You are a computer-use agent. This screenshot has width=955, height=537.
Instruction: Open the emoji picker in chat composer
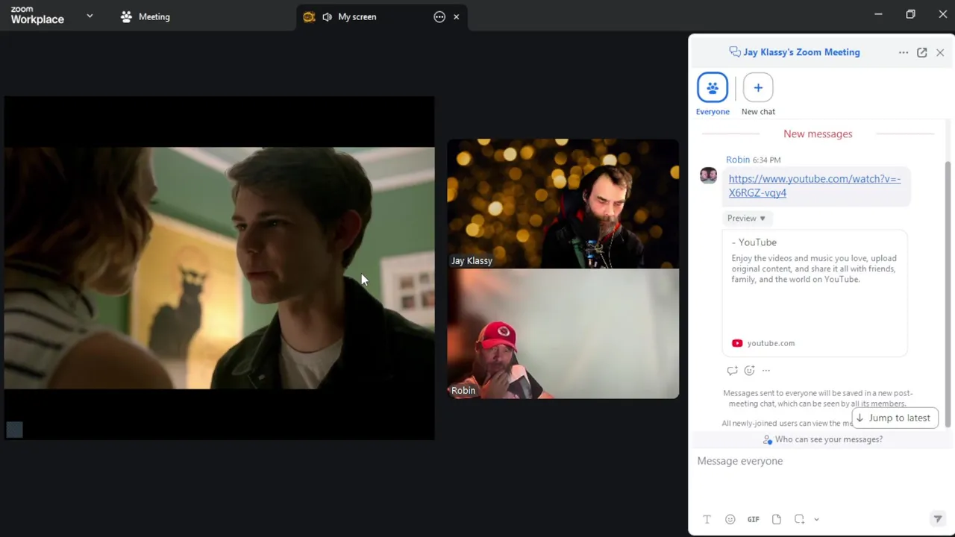pos(730,519)
